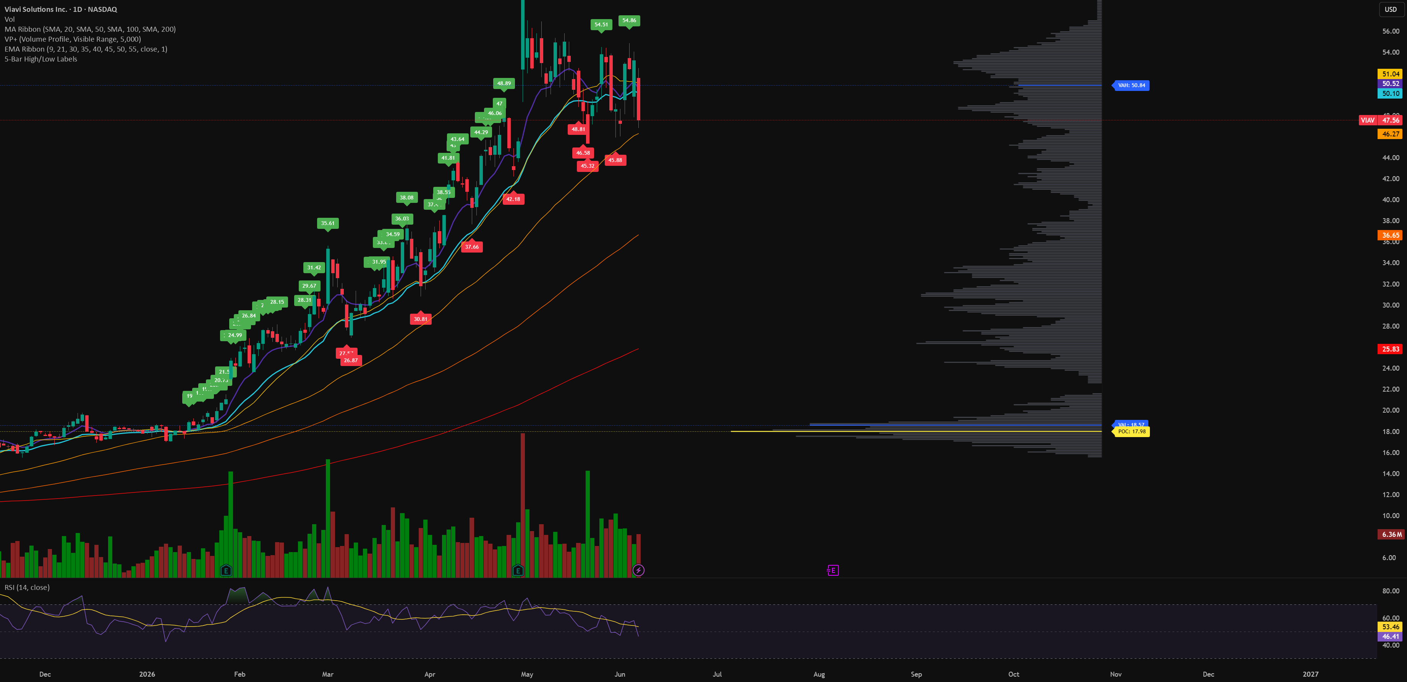Select the Viavi Solutions Inc. symbol title
1407x682 pixels.
(x=61, y=9)
